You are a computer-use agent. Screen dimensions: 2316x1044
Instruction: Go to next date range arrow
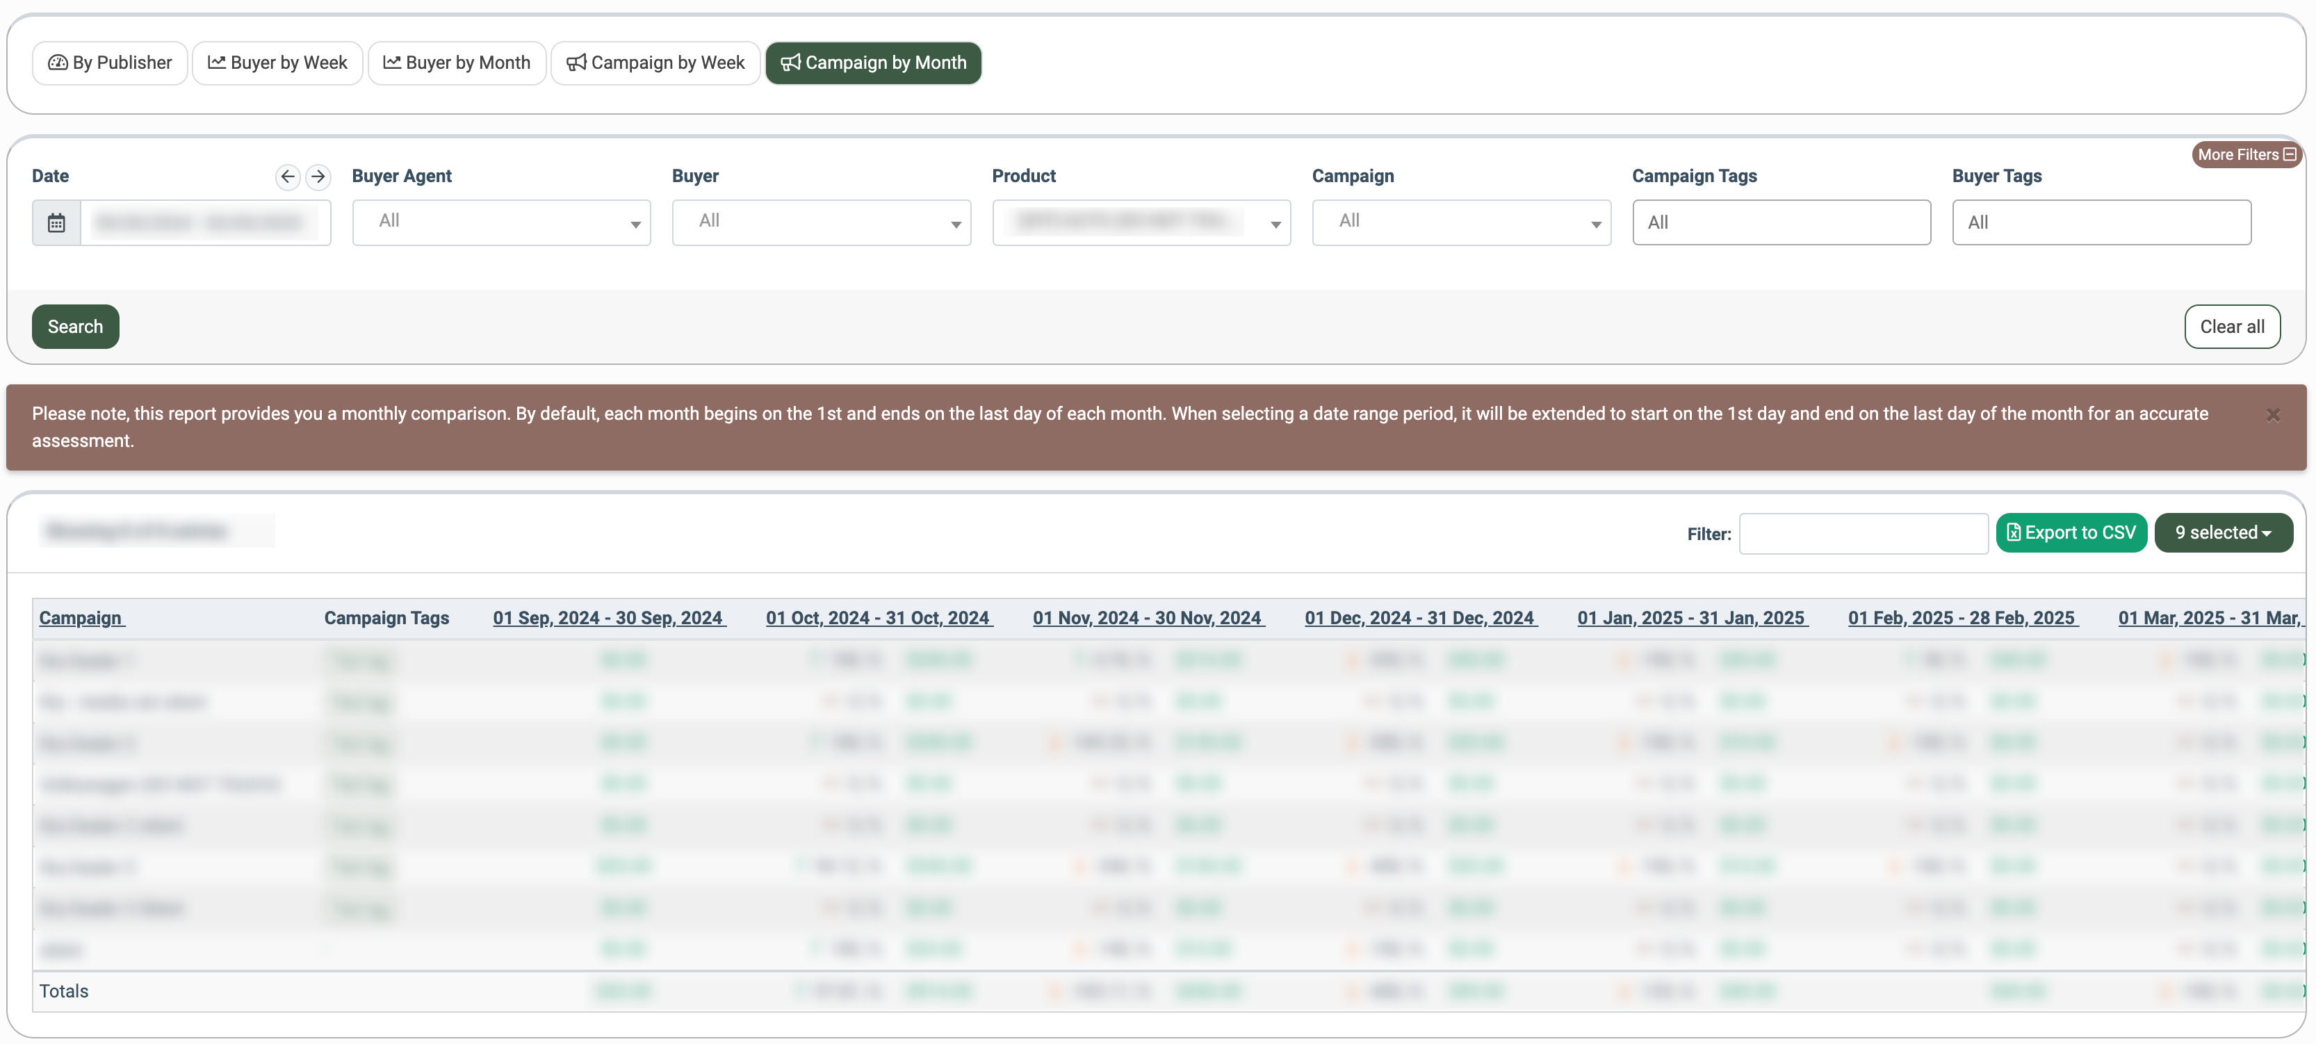(x=318, y=177)
